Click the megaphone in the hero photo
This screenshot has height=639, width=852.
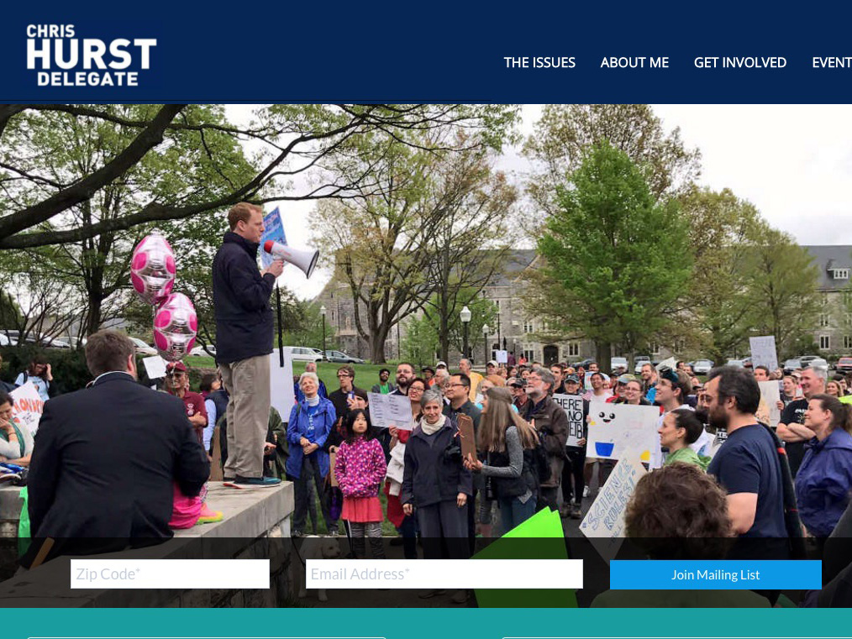point(292,257)
